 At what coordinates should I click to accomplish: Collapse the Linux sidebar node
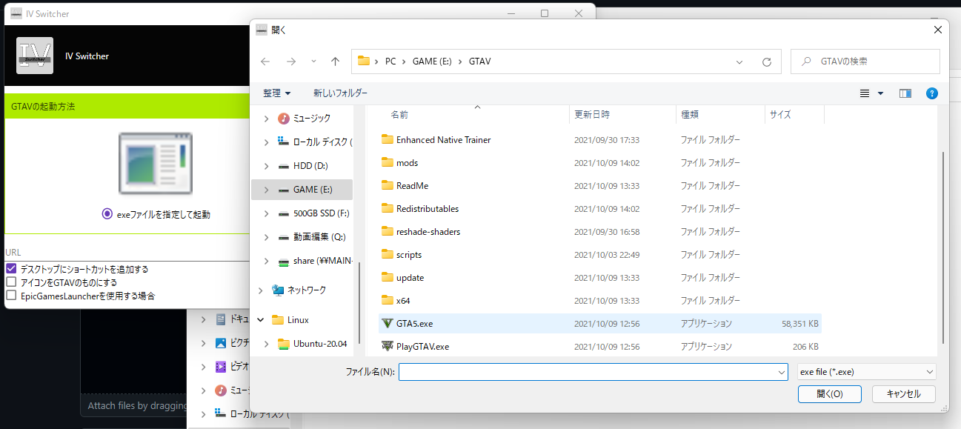[x=261, y=320]
